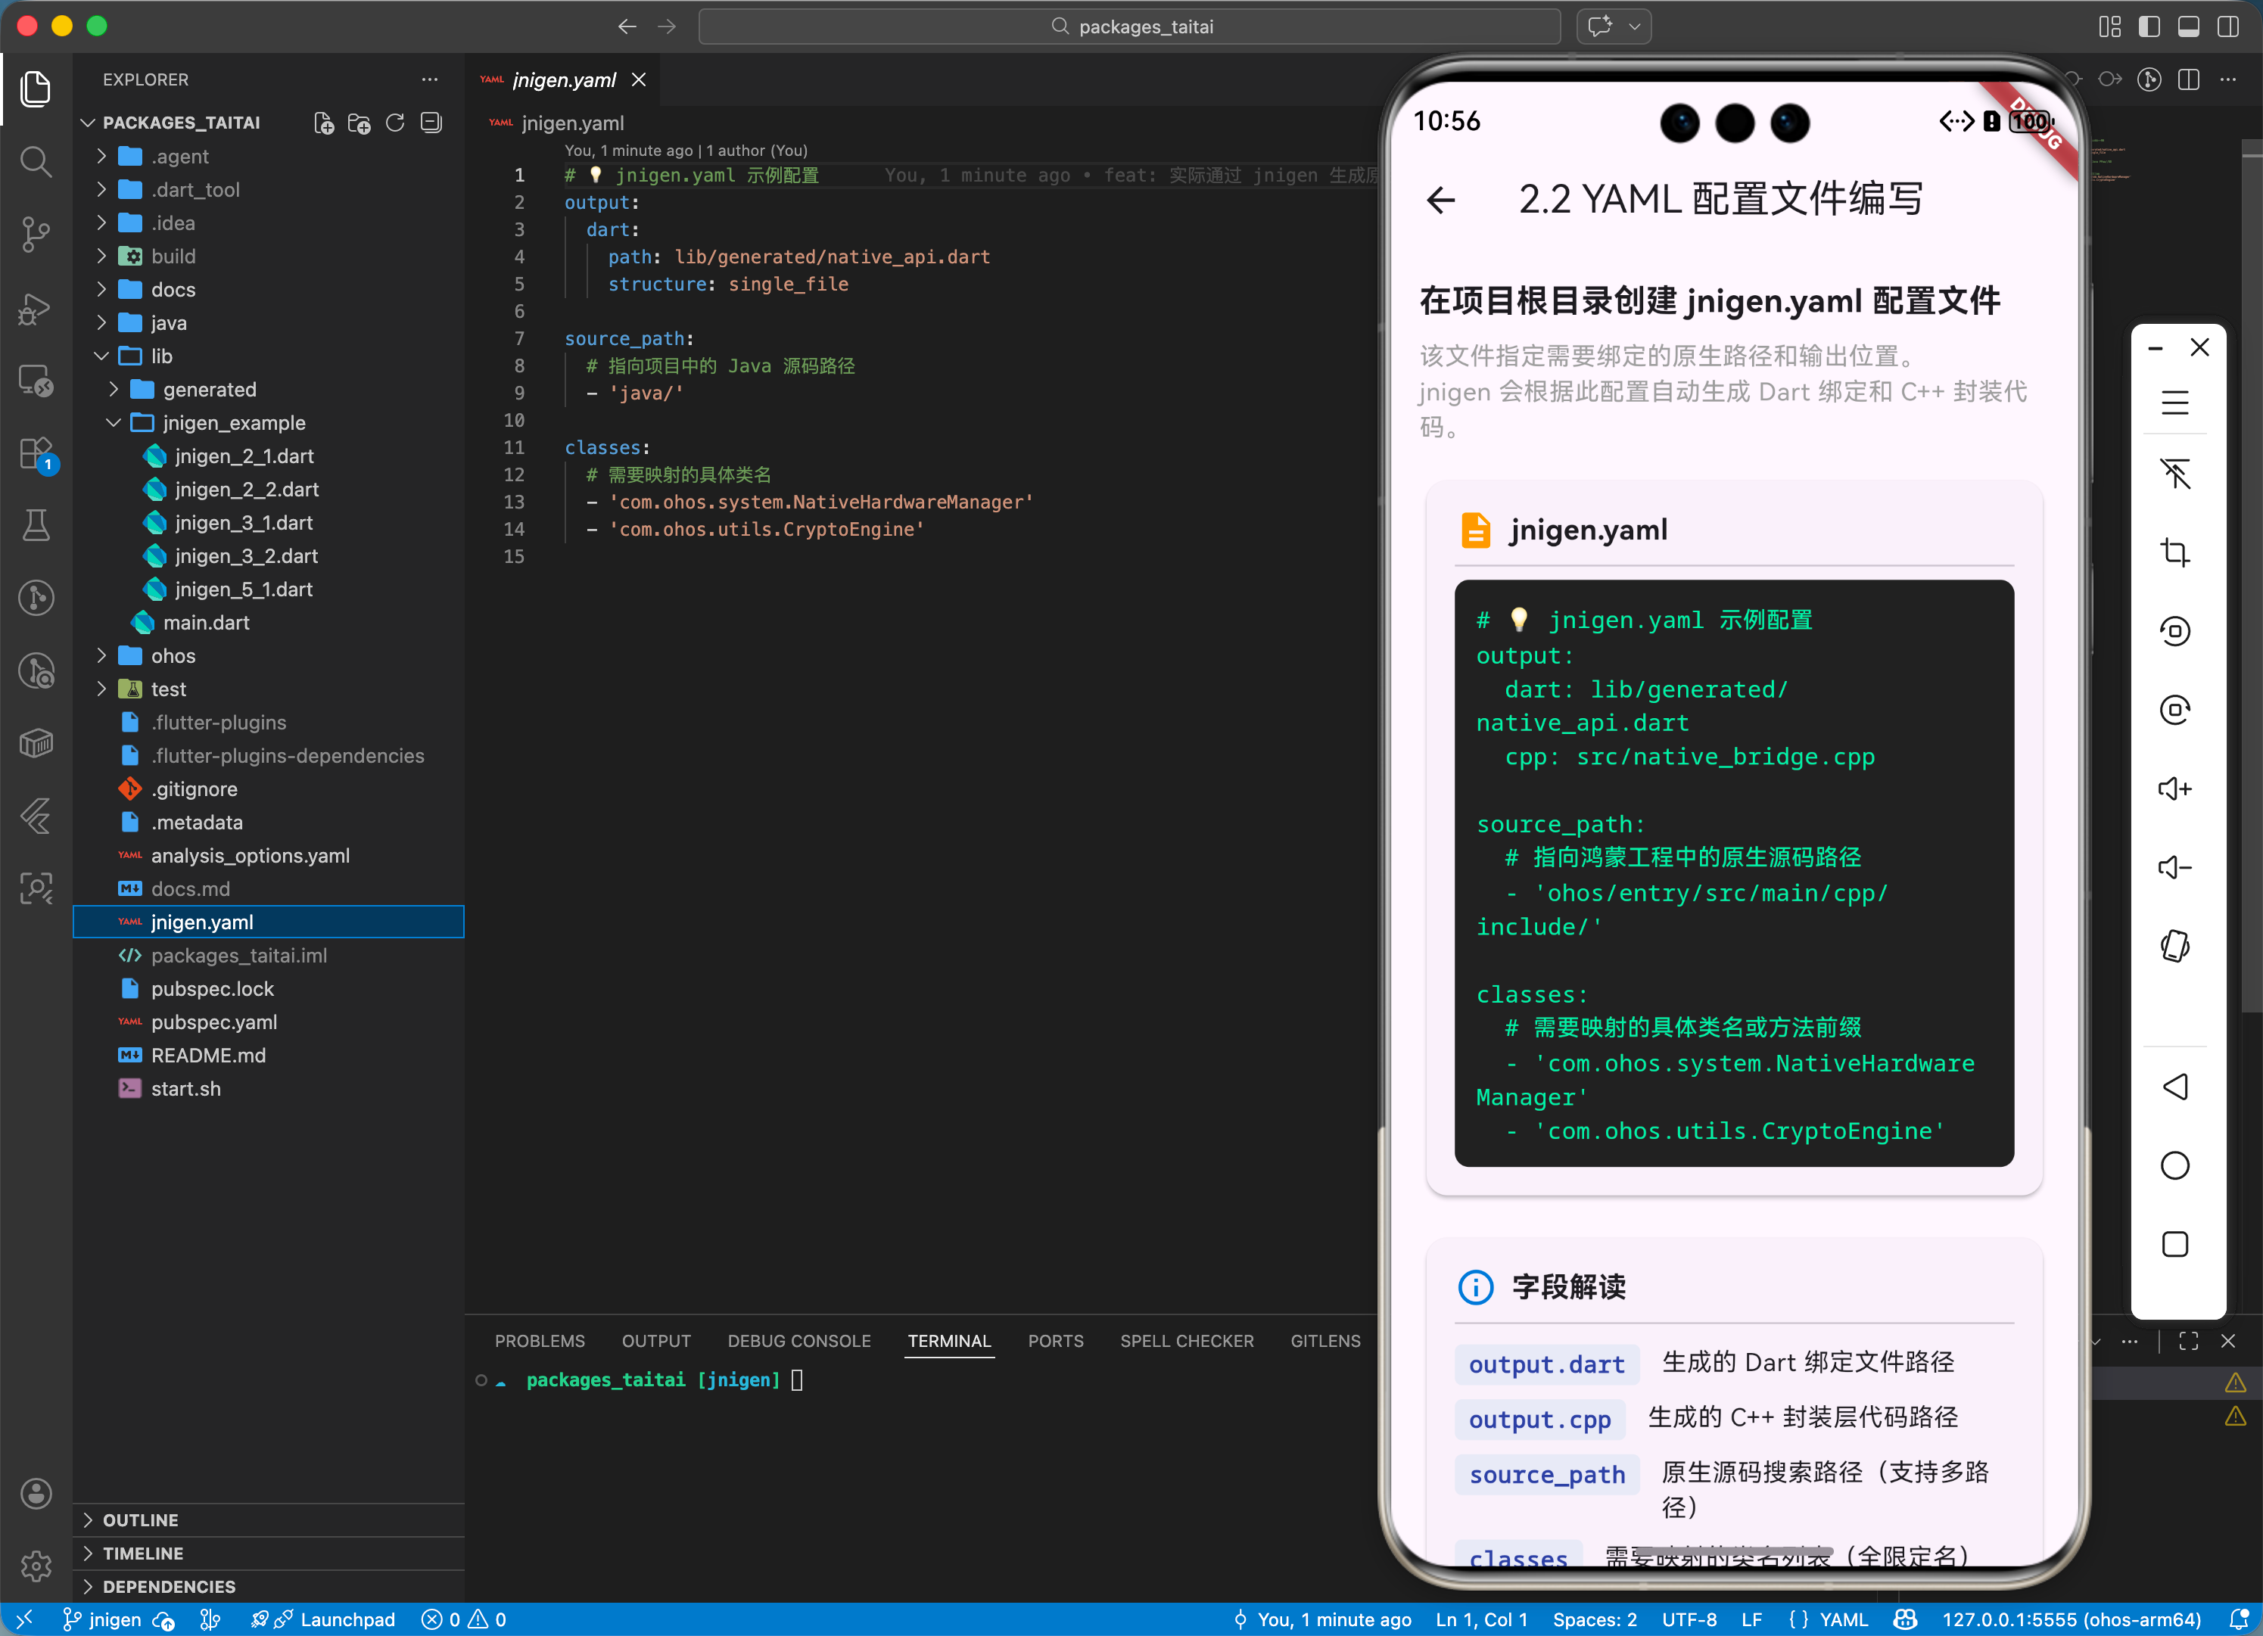Toggle the secondary side bar layout button
Screen dimensions: 2263x1636
pos(2228,27)
